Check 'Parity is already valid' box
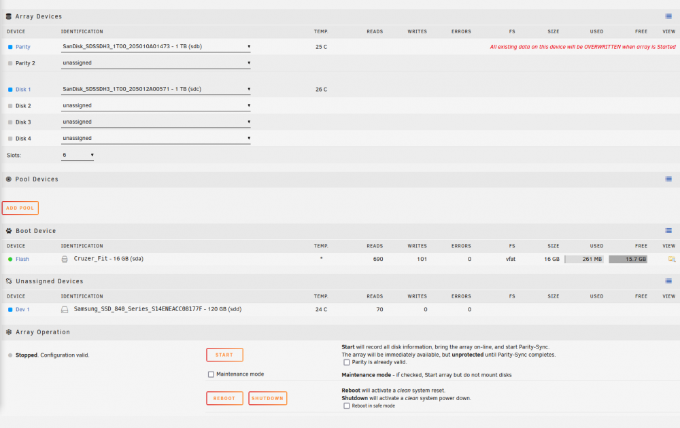This screenshot has height=428, width=680. [x=347, y=362]
